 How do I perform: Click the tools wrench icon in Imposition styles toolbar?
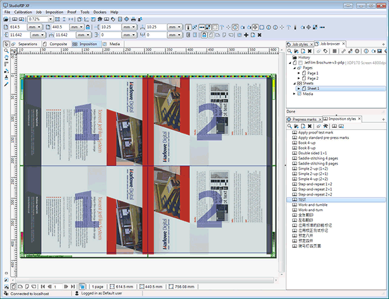point(326,126)
